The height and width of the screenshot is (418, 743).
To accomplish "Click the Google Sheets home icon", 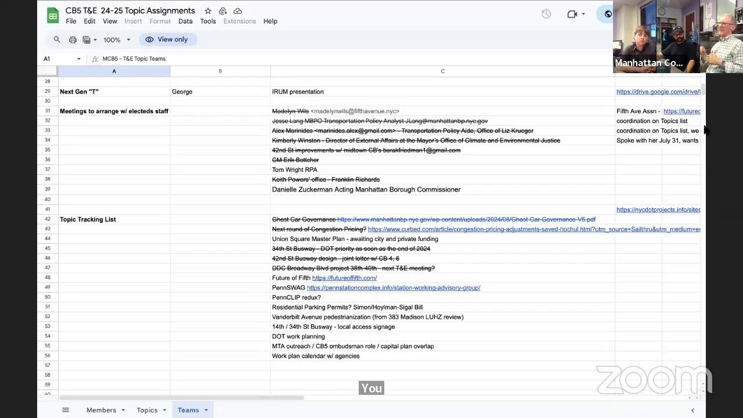I will [53, 16].
